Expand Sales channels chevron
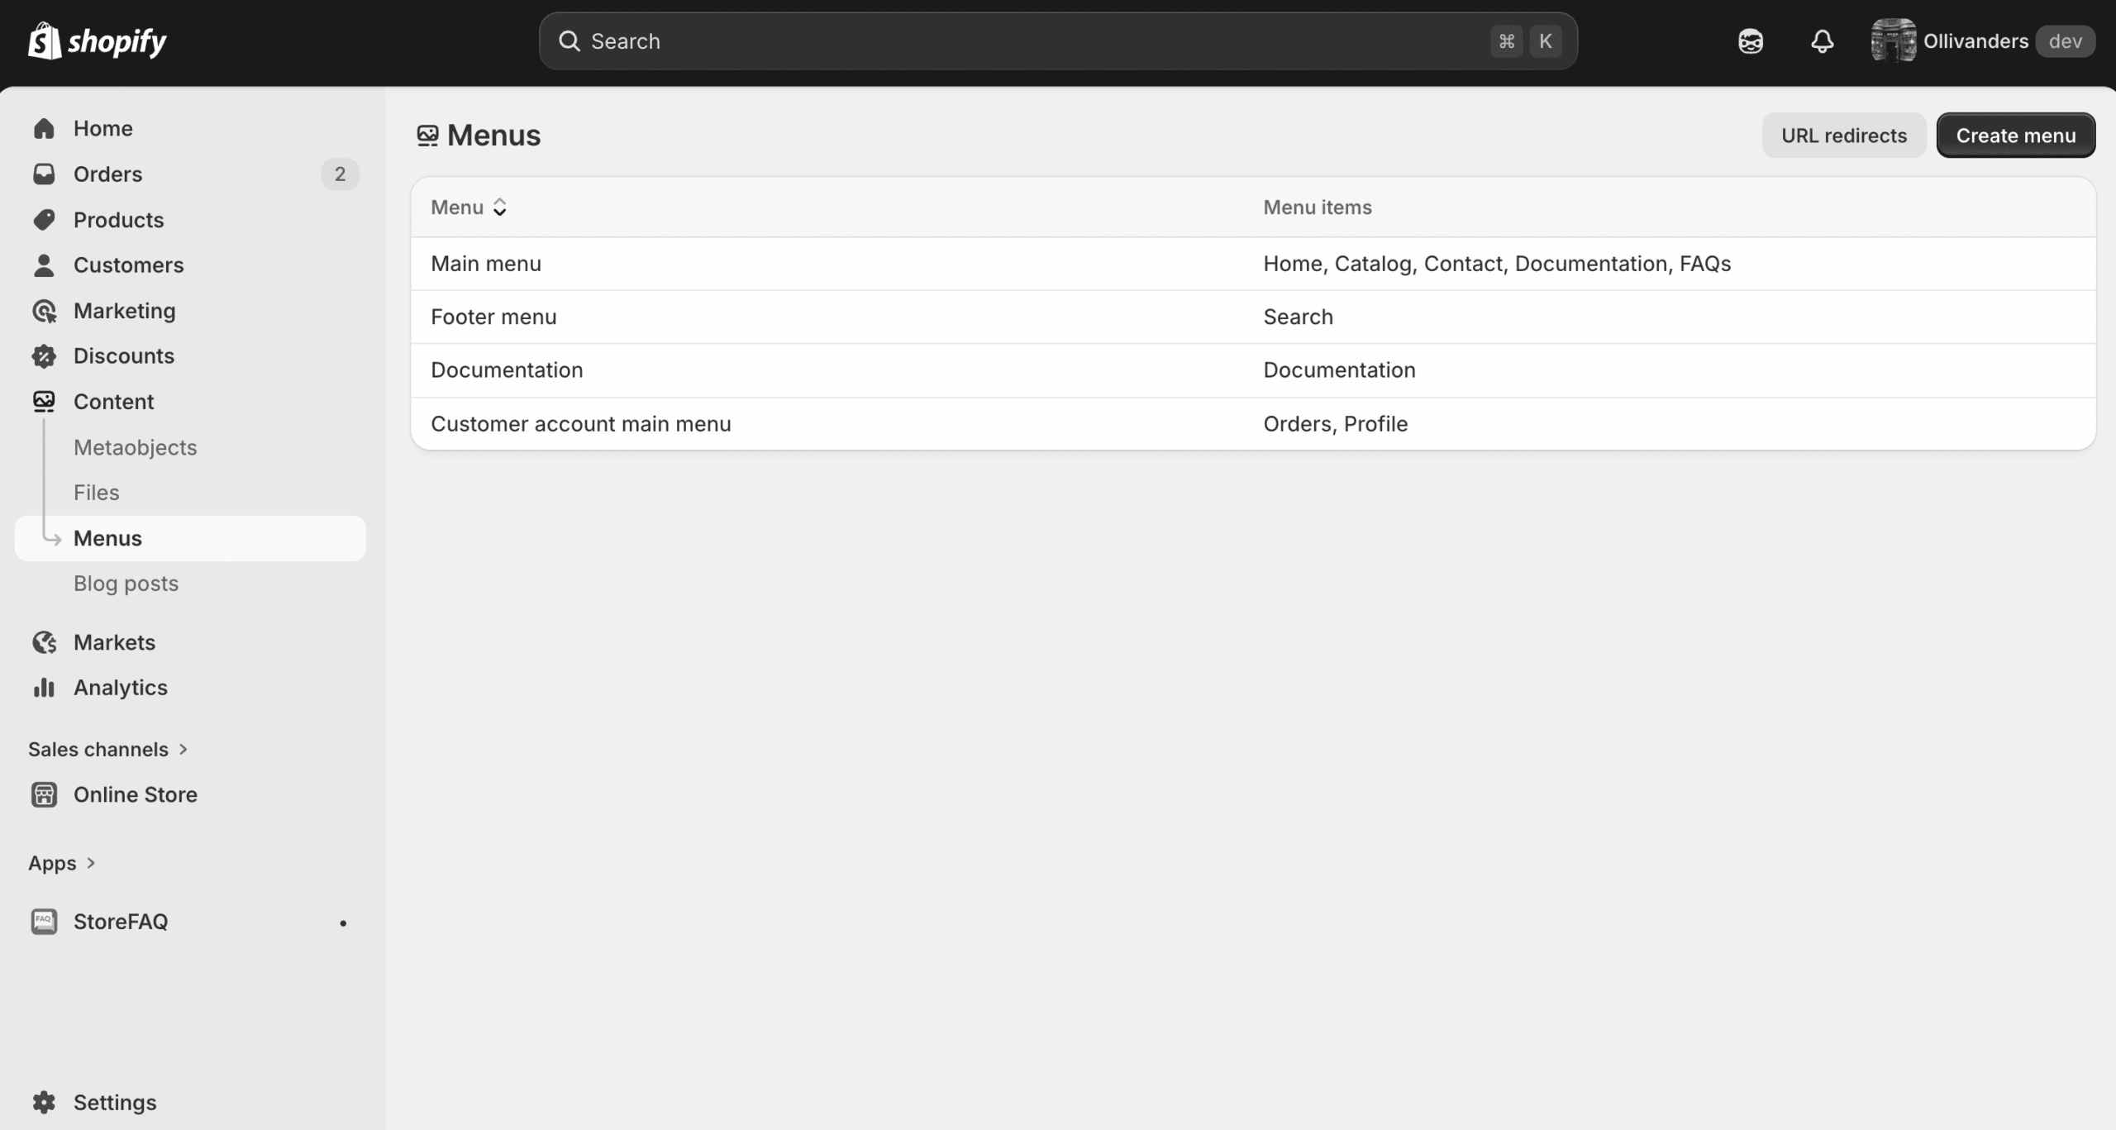2116x1130 pixels. [183, 749]
